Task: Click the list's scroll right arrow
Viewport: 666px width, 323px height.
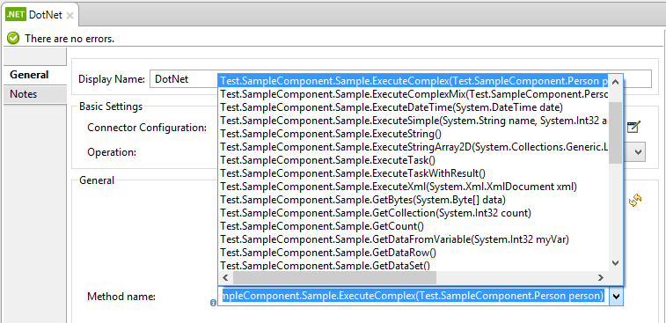Action: point(601,277)
